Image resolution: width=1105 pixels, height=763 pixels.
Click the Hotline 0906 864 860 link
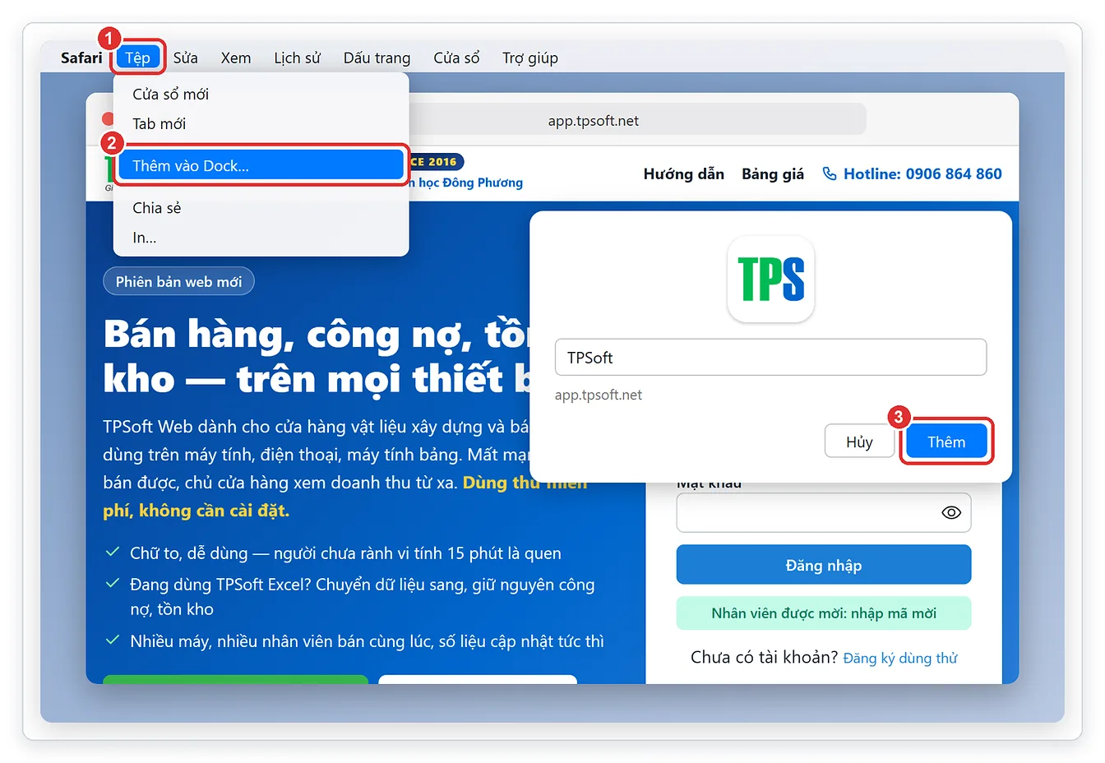pos(913,173)
